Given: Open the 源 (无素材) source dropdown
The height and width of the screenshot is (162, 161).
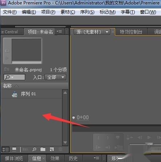Looking at the screenshot, I should pos(92,32).
